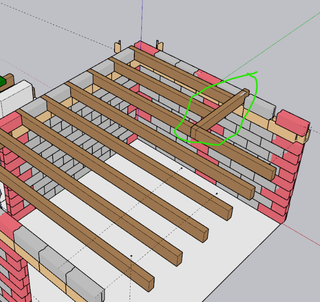Select the left tan upright bracket at back corner
The width and height of the screenshot is (320, 302).
[118, 47]
